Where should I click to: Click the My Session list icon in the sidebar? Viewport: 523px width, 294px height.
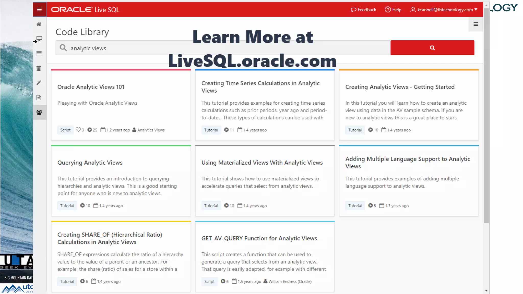[39, 53]
